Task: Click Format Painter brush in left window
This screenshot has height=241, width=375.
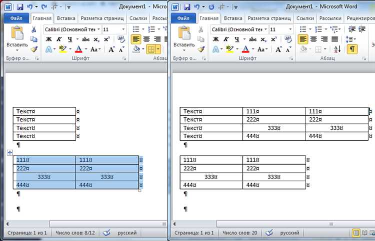Action: point(34,49)
